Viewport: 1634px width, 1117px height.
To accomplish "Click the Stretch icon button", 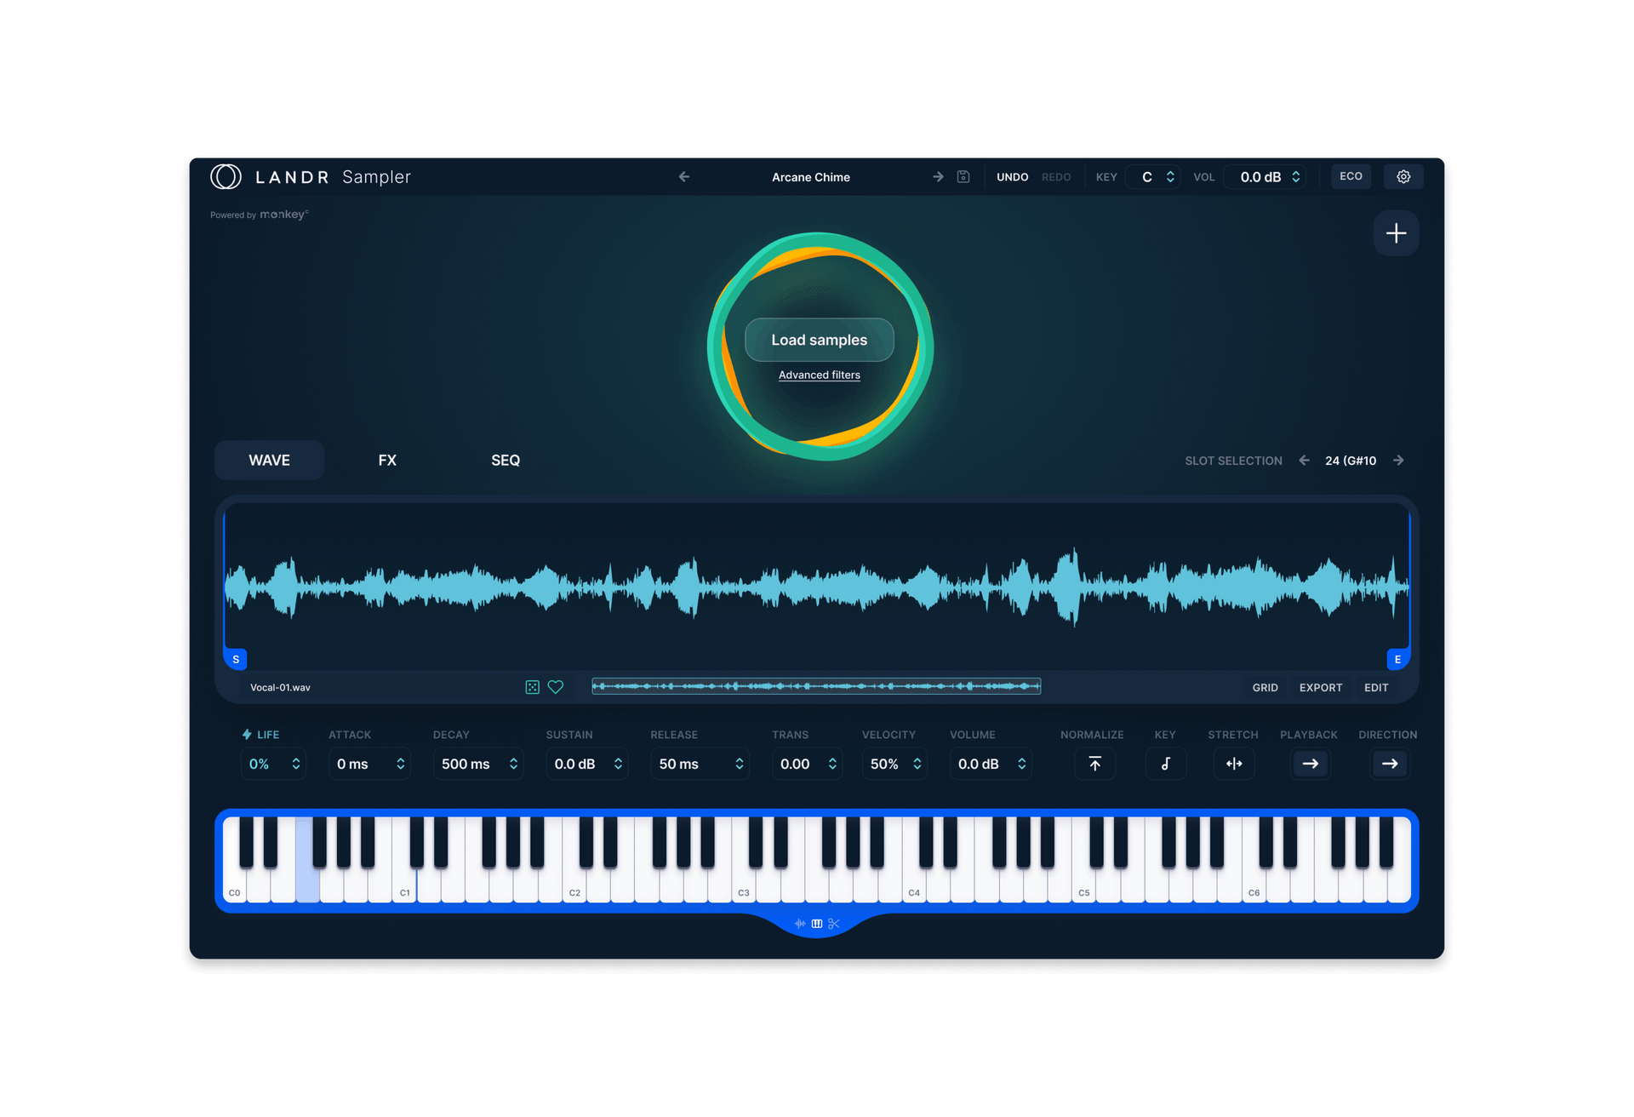I will point(1234,764).
